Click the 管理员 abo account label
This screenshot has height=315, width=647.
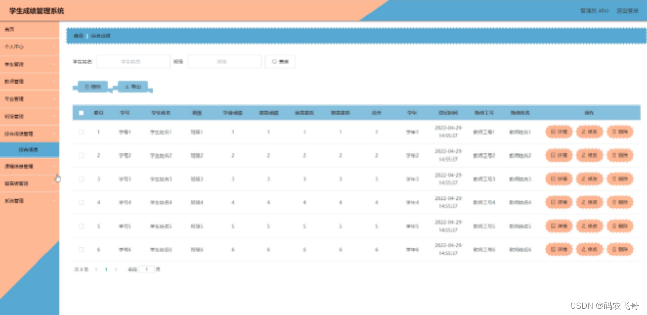[x=594, y=11]
